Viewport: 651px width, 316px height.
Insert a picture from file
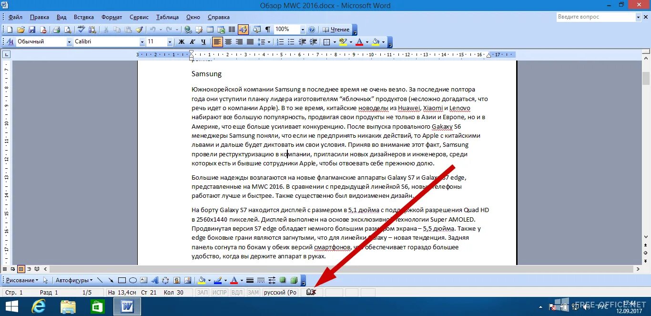coord(188,280)
